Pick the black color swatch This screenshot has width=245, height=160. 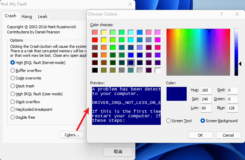(x=95, y=70)
